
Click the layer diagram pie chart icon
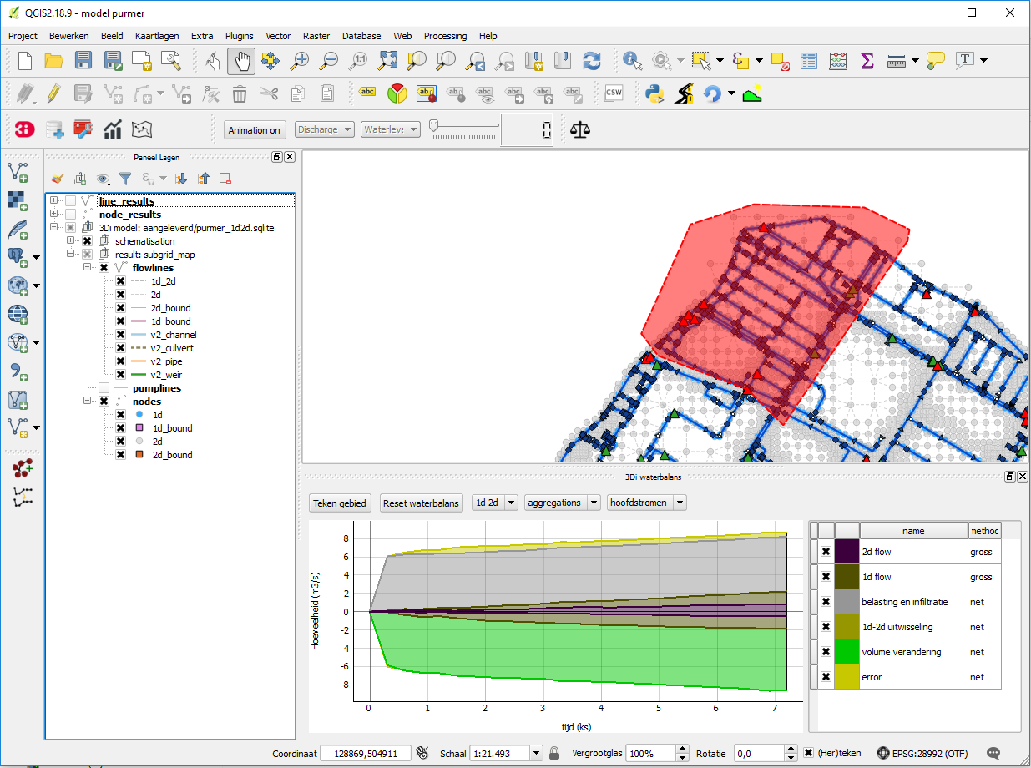point(397,93)
